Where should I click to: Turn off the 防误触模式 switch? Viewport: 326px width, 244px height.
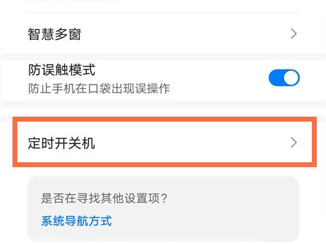click(x=284, y=79)
